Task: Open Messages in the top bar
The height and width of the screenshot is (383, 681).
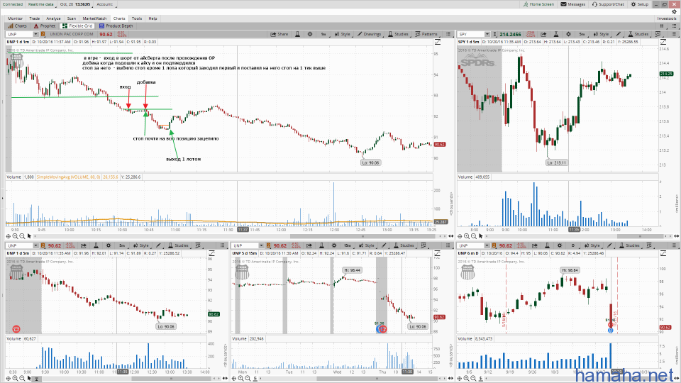Action: [x=573, y=4]
